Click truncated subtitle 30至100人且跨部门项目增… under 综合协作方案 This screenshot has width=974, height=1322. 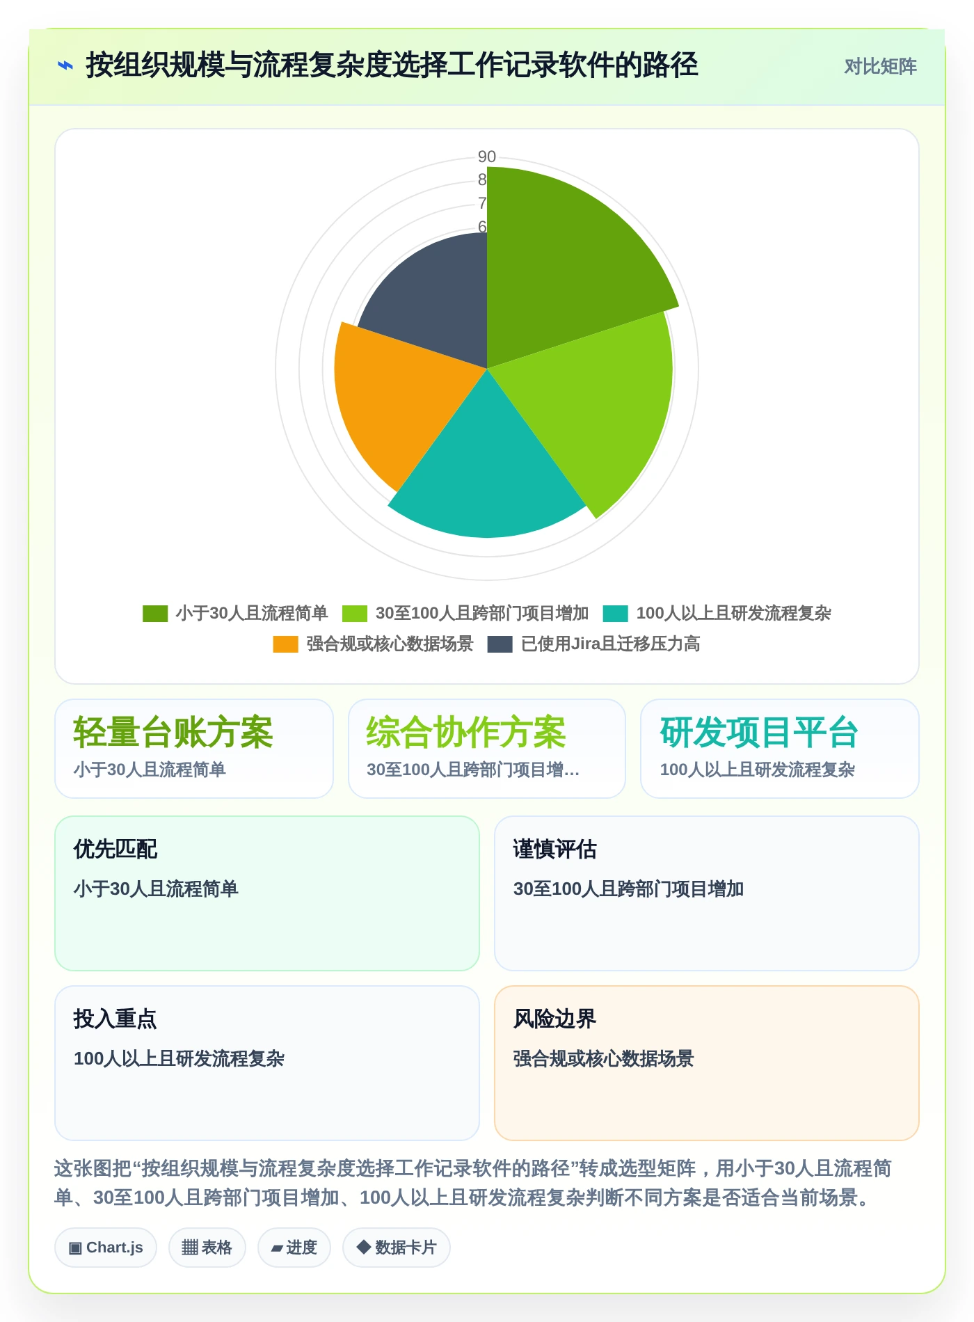pyautogui.click(x=473, y=770)
